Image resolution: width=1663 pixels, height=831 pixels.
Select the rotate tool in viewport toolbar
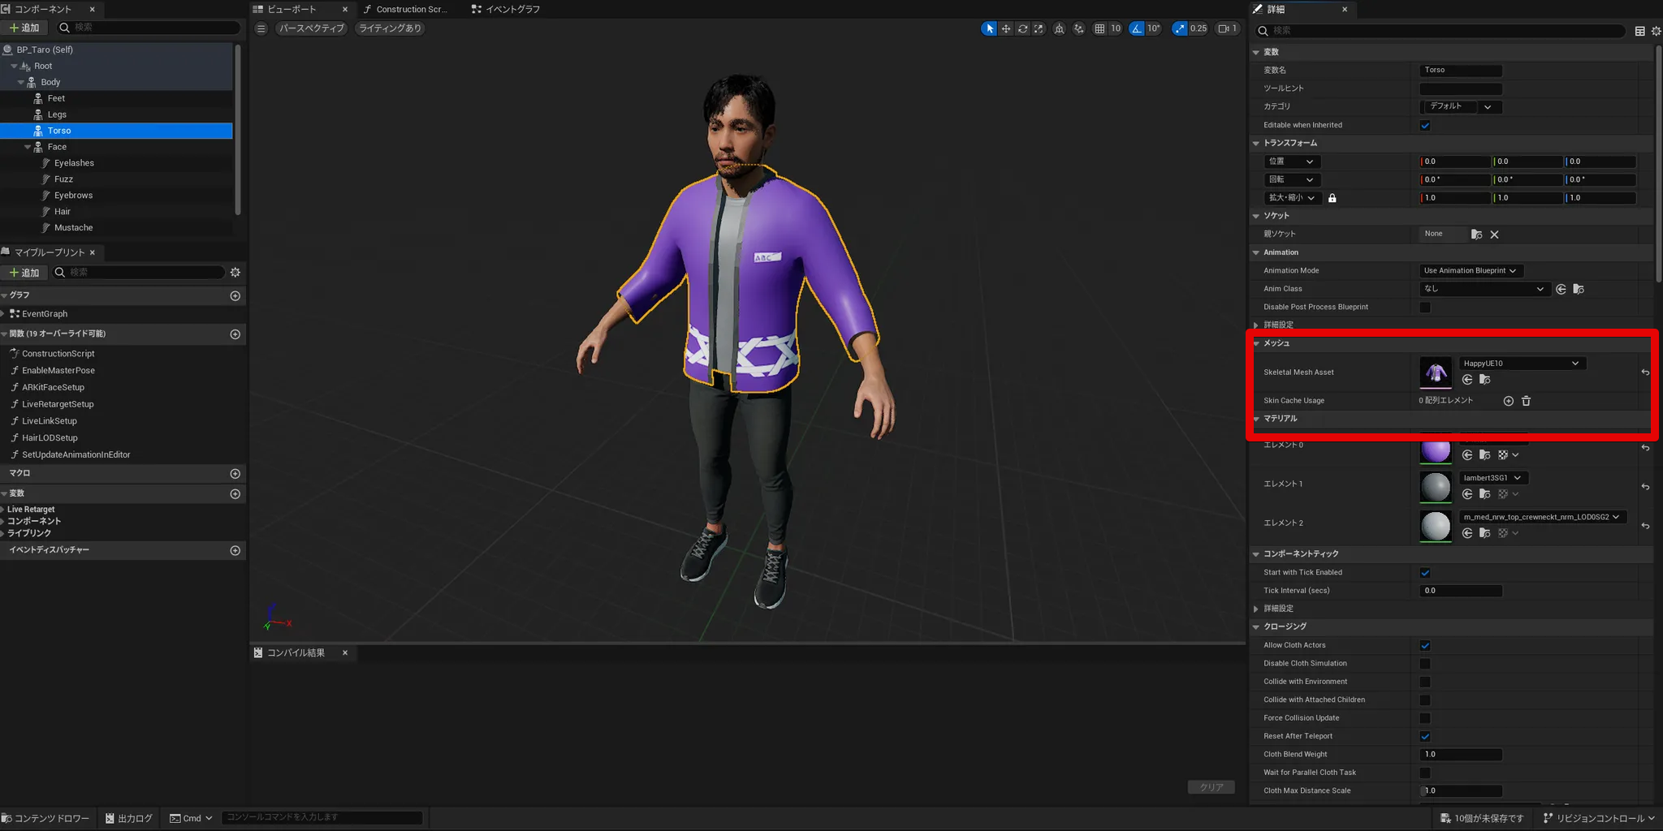point(1022,28)
